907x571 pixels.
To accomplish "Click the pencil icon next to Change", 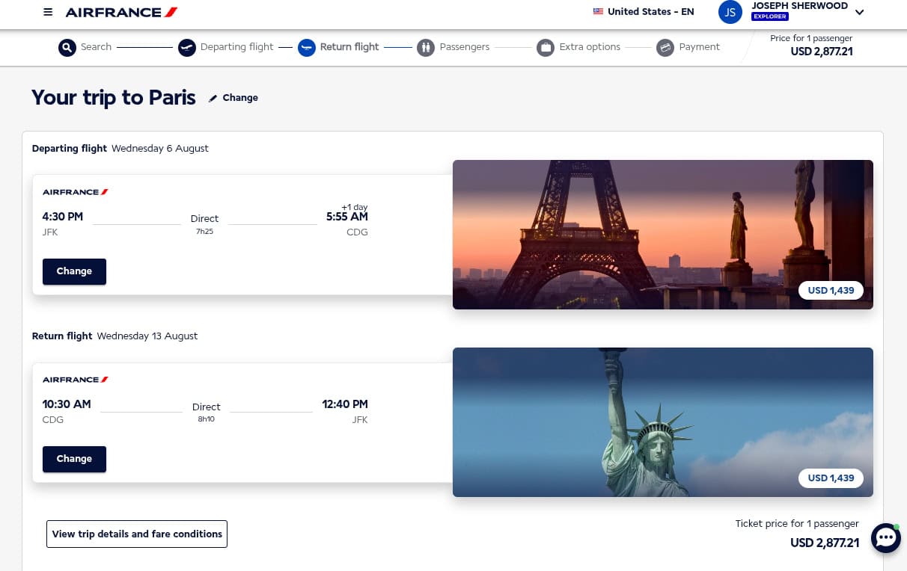I will (x=213, y=97).
